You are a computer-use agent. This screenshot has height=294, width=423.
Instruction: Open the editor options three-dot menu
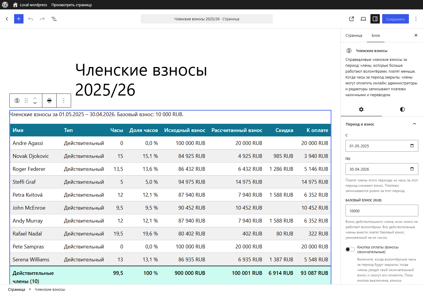[416, 19]
